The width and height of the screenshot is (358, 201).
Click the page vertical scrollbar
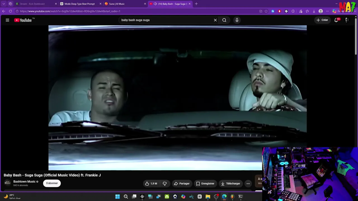coord(356,36)
